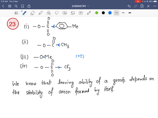Choose the blue pen color
The image size is (158, 118).
(x=110, y=13)
